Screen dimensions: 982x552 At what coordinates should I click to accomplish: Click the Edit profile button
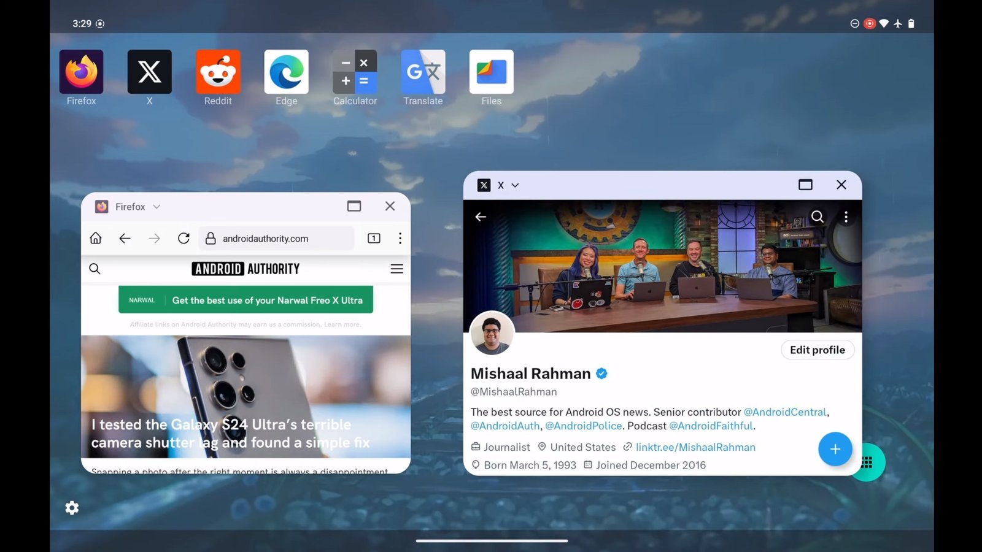pyautogui.click(x=818, y=350)
